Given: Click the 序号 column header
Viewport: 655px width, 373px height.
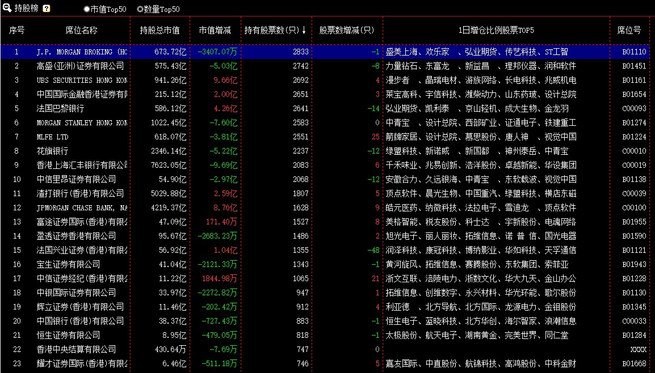Looking at the screenshot, I should tap(16, 30).
